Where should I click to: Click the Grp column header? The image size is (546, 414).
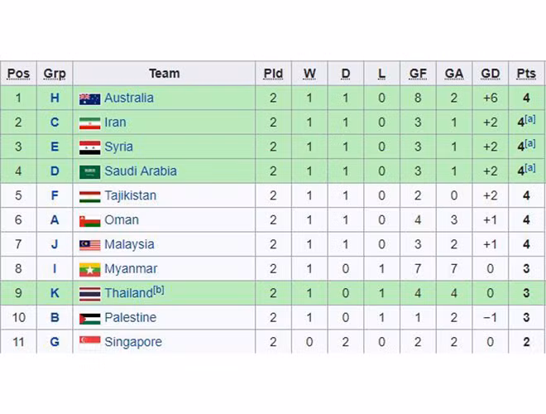55,74
